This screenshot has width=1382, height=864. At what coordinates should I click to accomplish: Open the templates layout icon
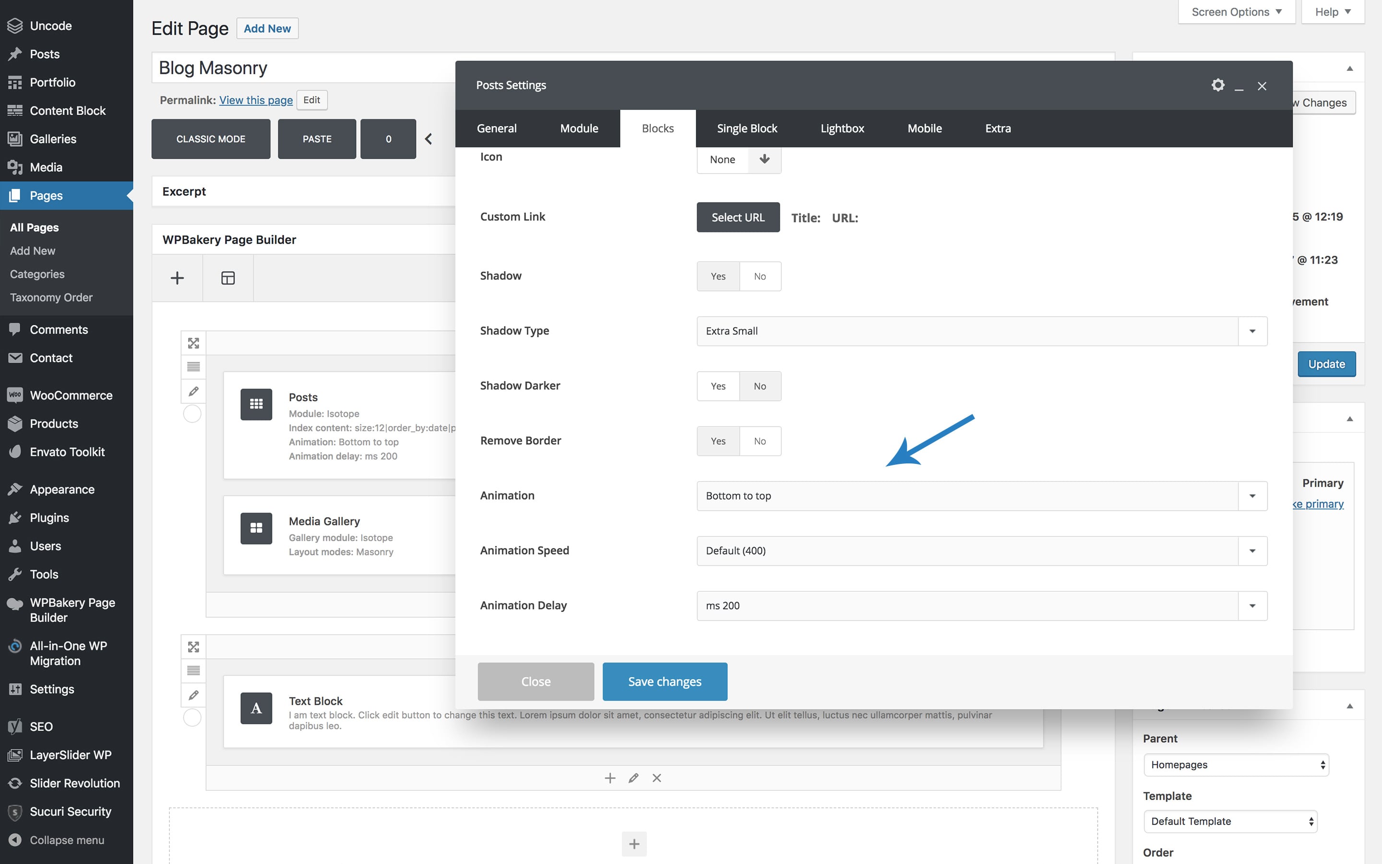click(227, 278)
